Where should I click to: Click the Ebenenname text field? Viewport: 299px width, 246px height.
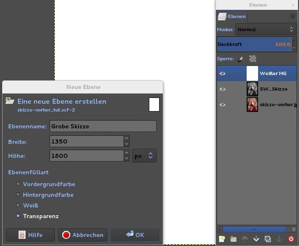coord(103,126)
